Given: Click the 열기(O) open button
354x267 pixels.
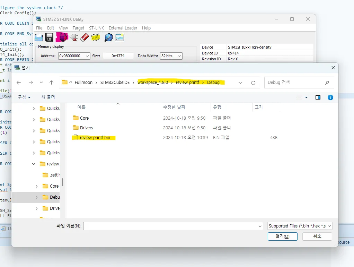Looking at the screenshot, I should (282, 236).
